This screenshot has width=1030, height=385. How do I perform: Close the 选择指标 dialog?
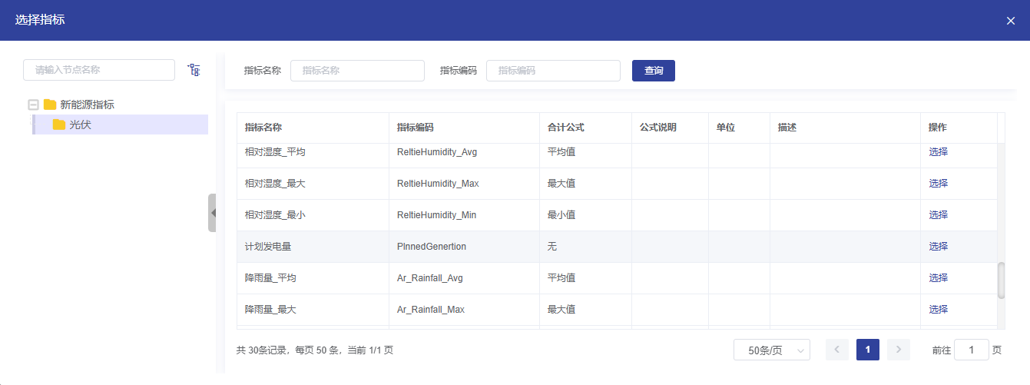click(1010, 21)
